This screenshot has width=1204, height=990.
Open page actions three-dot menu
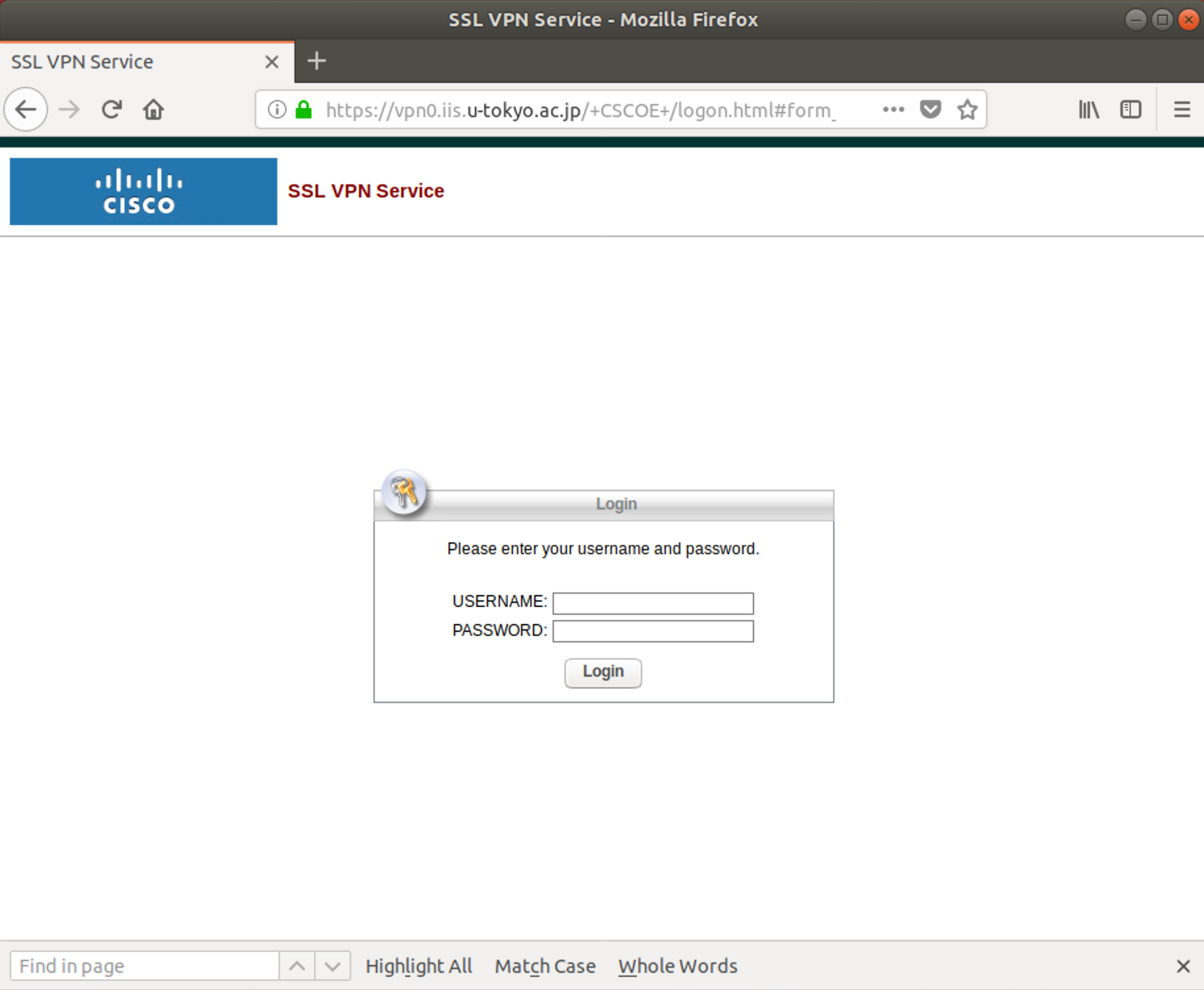[893, 109]
